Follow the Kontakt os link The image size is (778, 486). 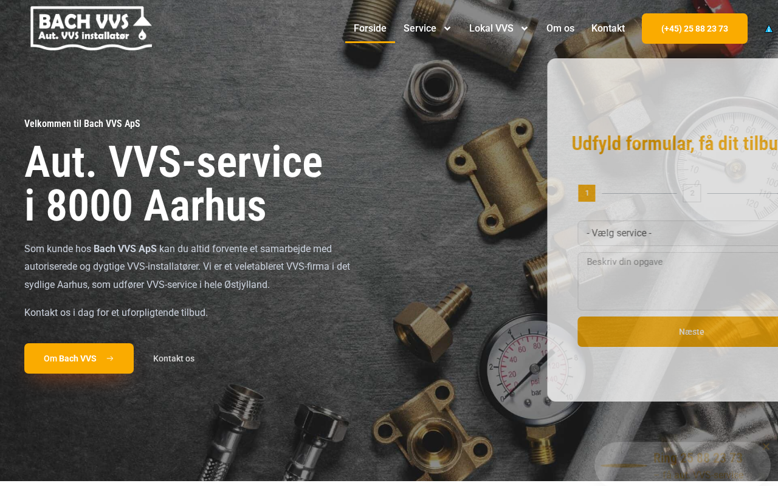174,358
